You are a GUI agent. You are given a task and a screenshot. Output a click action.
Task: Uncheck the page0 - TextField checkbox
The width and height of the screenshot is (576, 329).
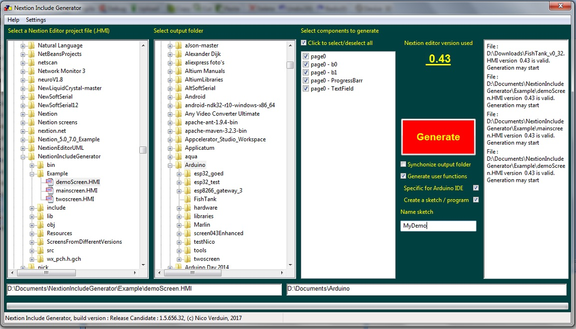point(306,88)
